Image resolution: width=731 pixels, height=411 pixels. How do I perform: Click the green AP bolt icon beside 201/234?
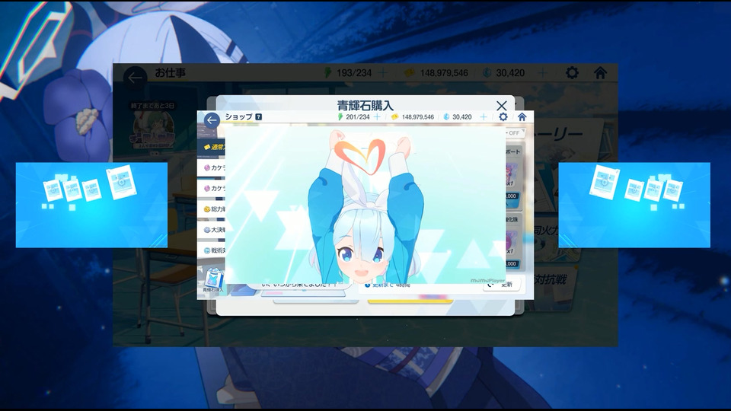point(340,117)
